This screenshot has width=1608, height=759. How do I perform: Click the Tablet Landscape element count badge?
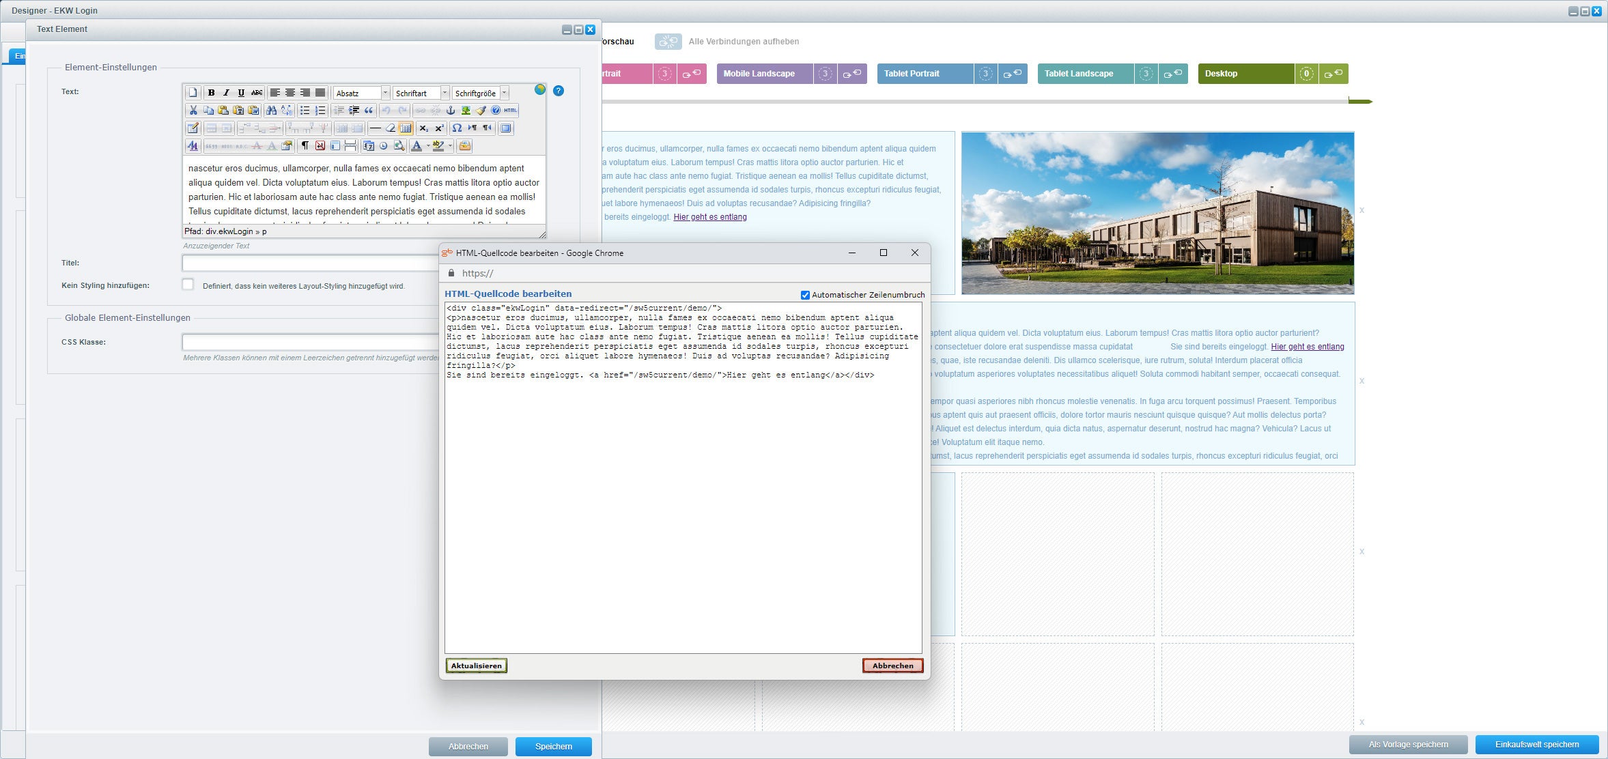[x=1146, y=74]
